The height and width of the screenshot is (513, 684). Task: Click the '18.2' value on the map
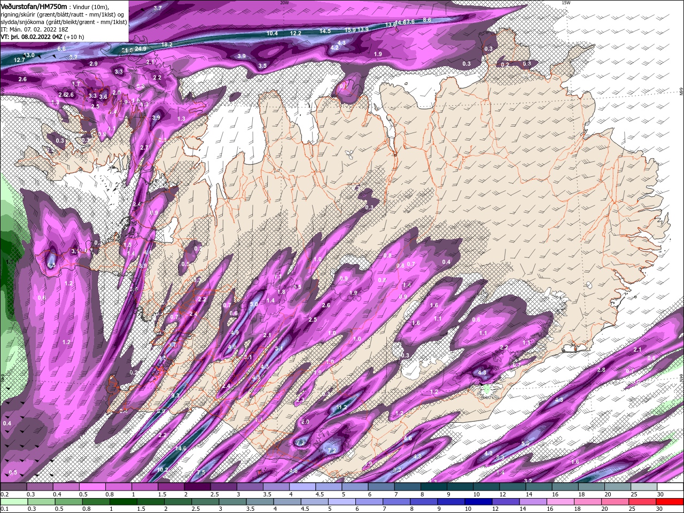point(167,44)
